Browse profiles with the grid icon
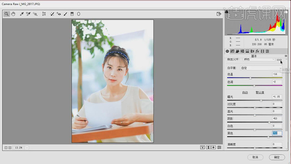This screenshot has height=164, width=291. point(279,60)
